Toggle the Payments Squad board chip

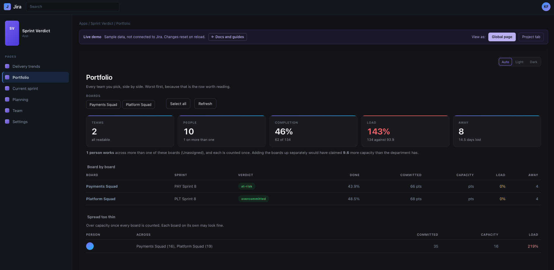pyautogui.click(x=103, y=104)
